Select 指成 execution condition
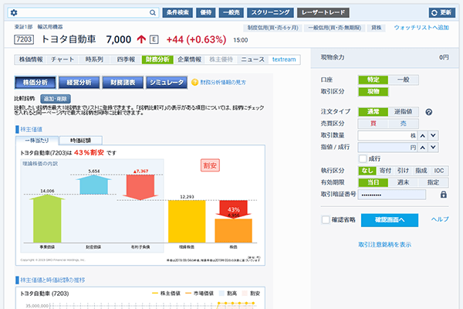The width and height of the screenshot is (463, 309). [421, 171]
